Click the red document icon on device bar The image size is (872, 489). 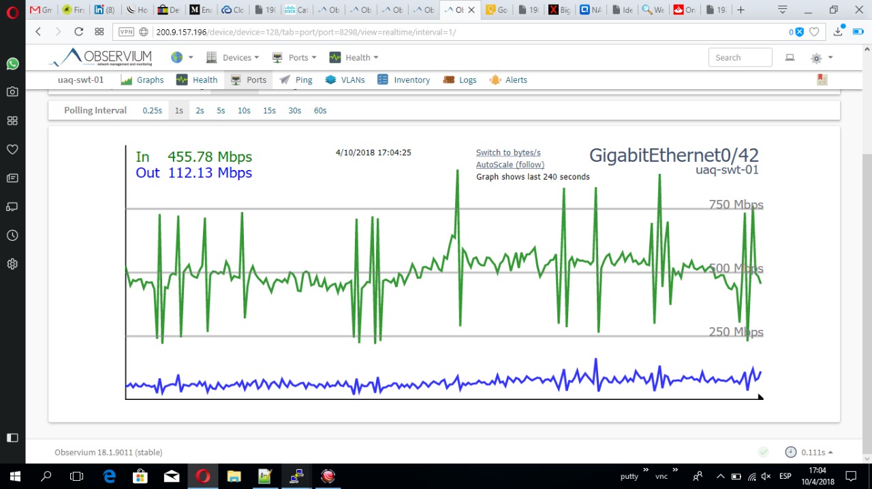pos(822,80)
